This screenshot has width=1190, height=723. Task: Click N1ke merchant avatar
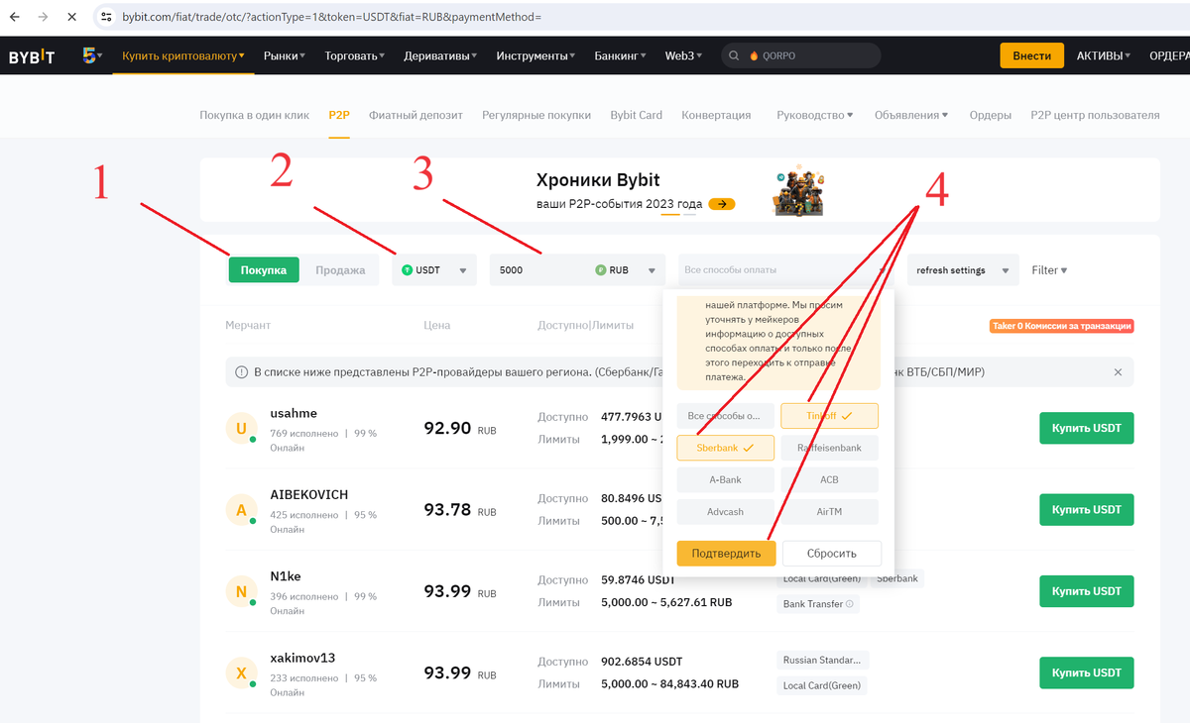pos(241,592)
